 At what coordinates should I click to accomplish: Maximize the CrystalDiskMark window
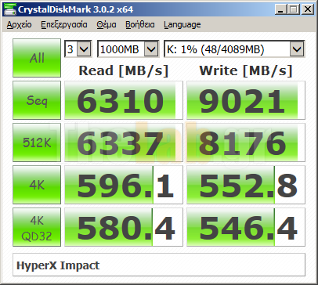pos(294,9)
